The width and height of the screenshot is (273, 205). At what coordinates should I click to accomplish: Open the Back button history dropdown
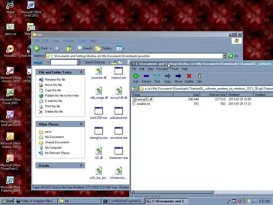point(51,49)
